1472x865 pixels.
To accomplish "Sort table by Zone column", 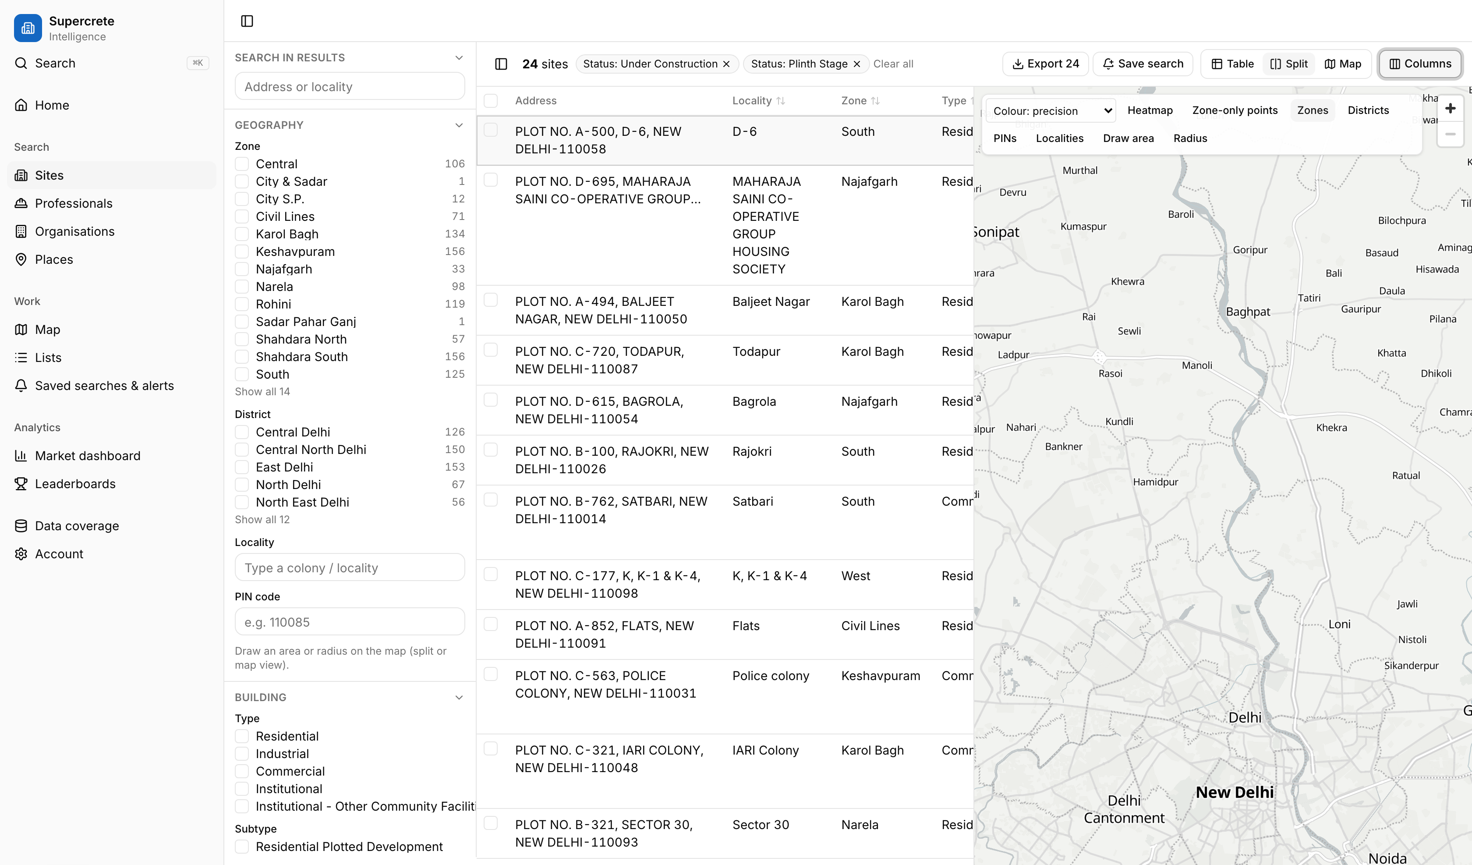I will [860, 100].
